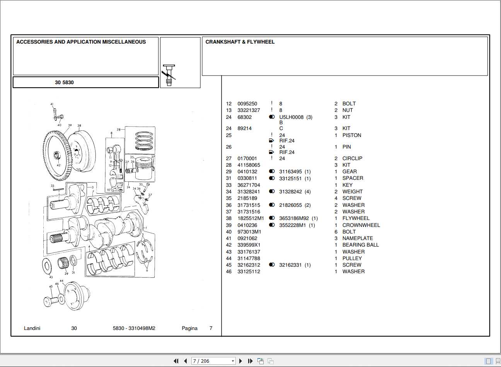Screen dimensions: 501x367
Task: Select part number 89214
Action: (244, 128)
